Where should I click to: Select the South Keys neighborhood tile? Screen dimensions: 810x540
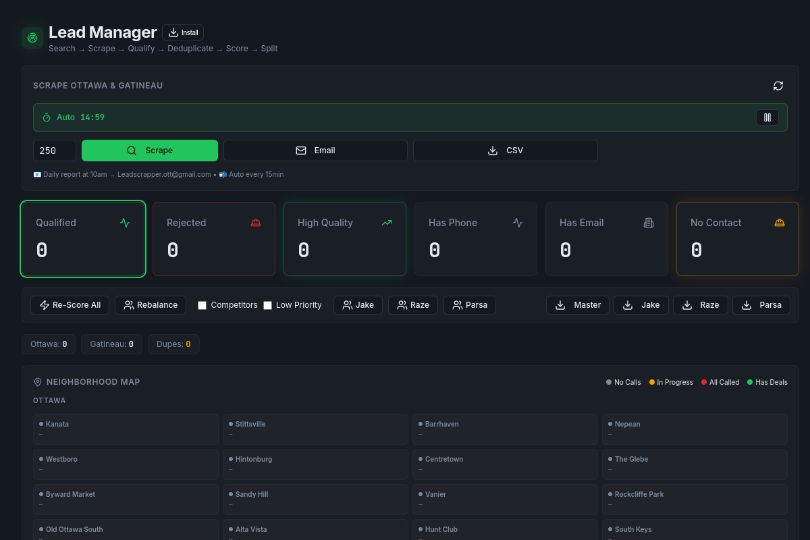tap(695, 530)
